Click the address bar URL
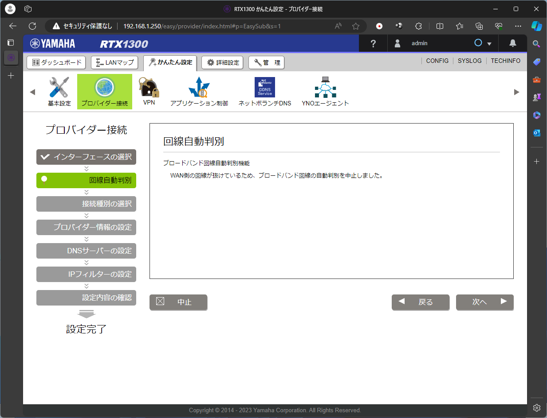Image resolution: width=547 pixels, height=418 pixels. coord(202,26)
